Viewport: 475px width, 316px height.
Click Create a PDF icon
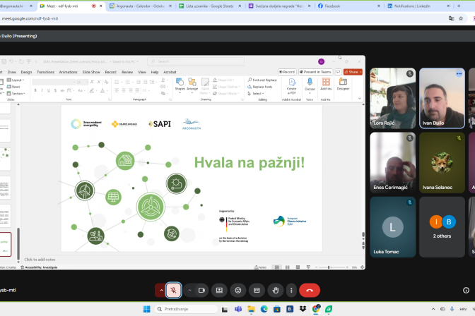292,85
